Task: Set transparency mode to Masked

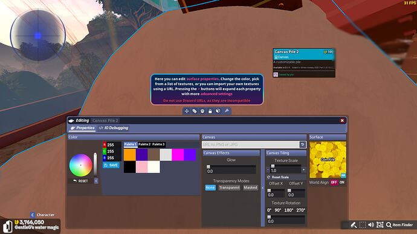Action: click(250, 188)
